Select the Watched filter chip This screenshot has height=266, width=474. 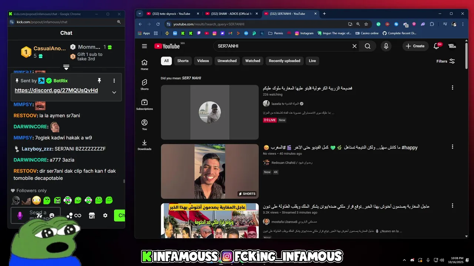[x=253, y=61]
